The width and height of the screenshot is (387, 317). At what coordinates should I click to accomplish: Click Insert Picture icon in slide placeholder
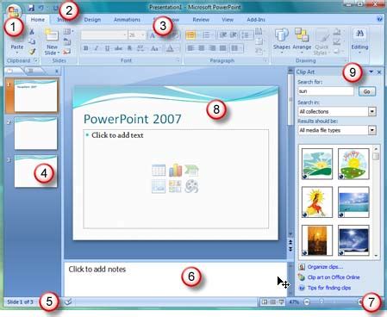click(x=159, y=186)
